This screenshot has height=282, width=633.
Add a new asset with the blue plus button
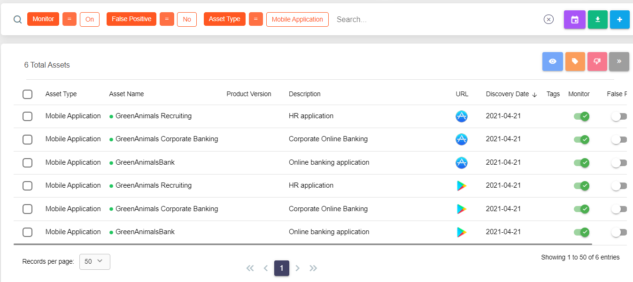point(620,20)
